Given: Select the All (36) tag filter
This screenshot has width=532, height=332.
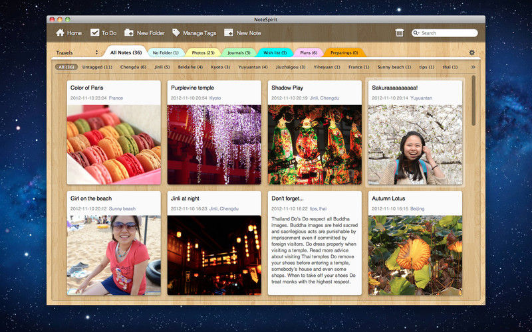Looking at the screenshot, I should [66, 67].
